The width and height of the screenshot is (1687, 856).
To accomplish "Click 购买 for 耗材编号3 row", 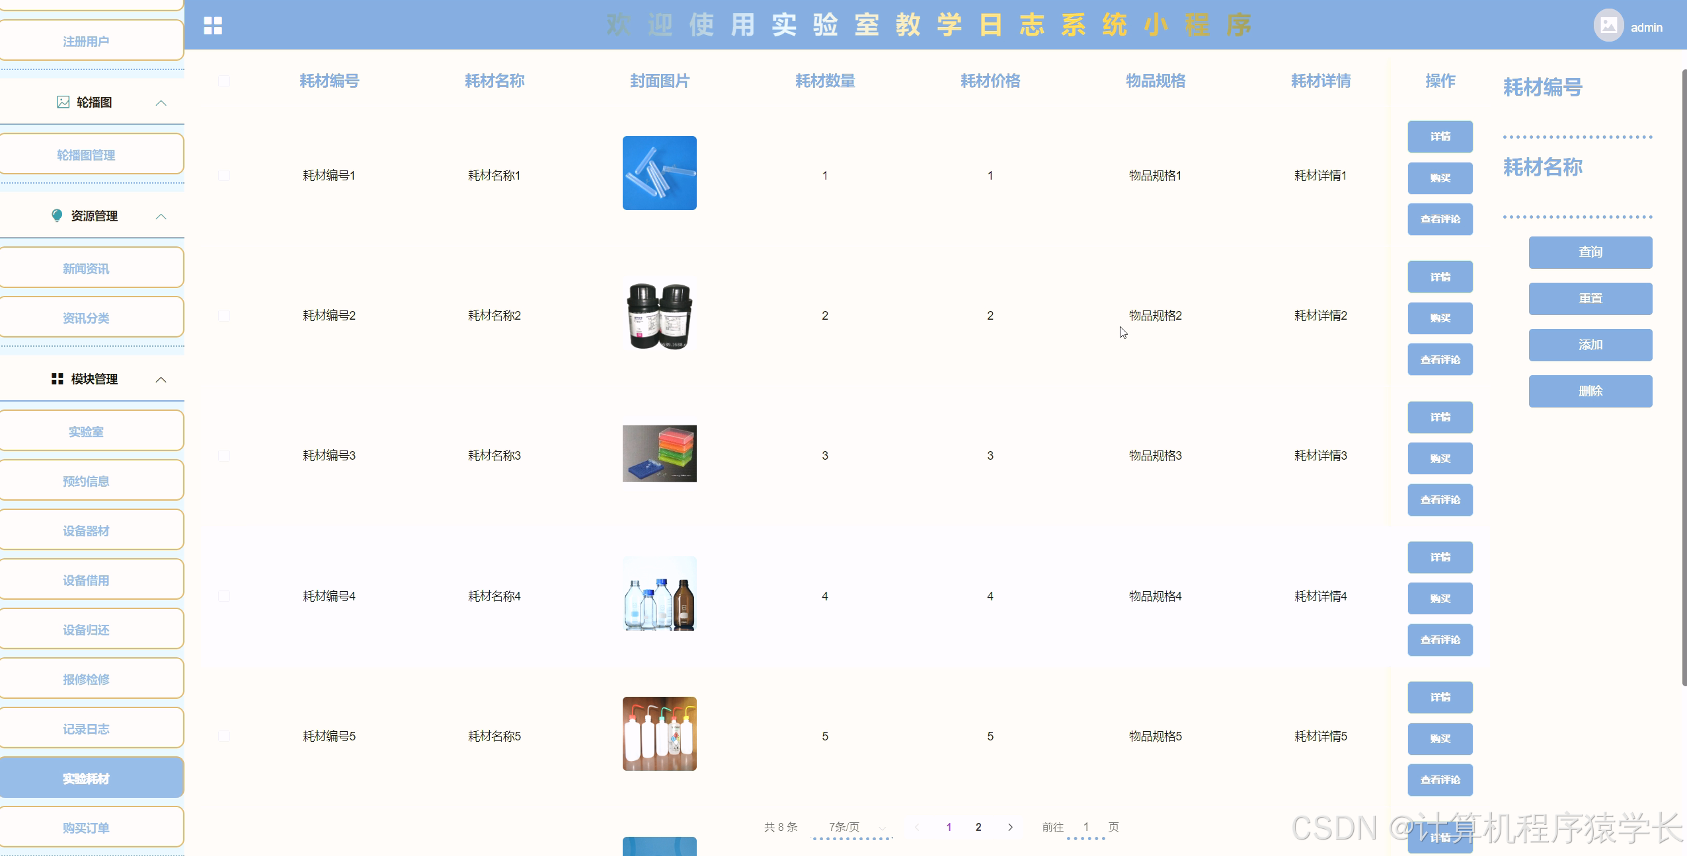I will click(x=1440, y=458).
